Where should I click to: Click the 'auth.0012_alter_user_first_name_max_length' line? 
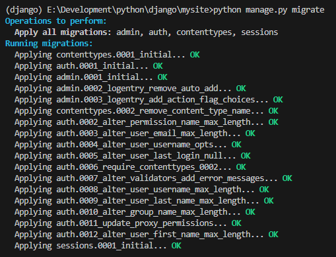(x=147, y=235)
